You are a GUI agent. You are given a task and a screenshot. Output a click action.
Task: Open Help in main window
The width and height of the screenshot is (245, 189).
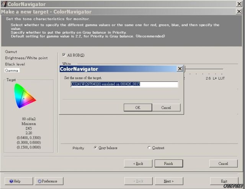point(19,181)
